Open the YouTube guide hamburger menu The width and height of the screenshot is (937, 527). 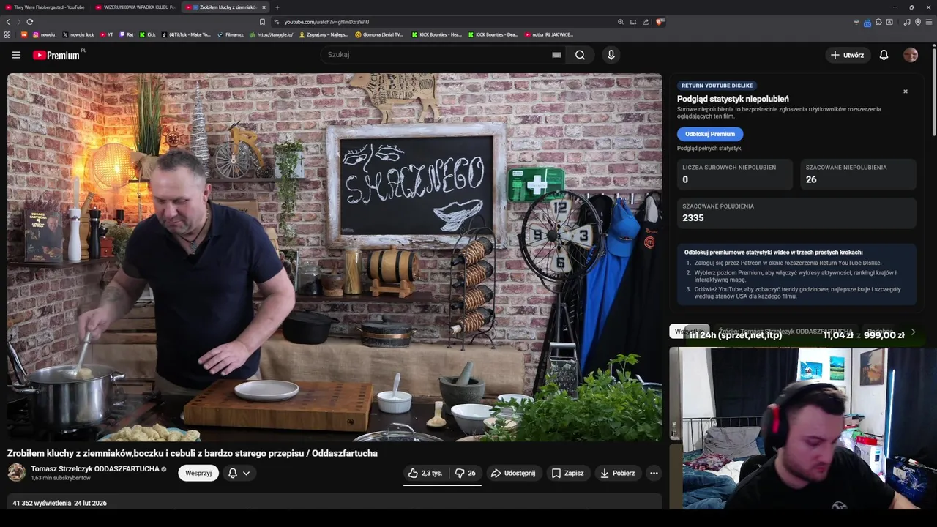(16, 55)
